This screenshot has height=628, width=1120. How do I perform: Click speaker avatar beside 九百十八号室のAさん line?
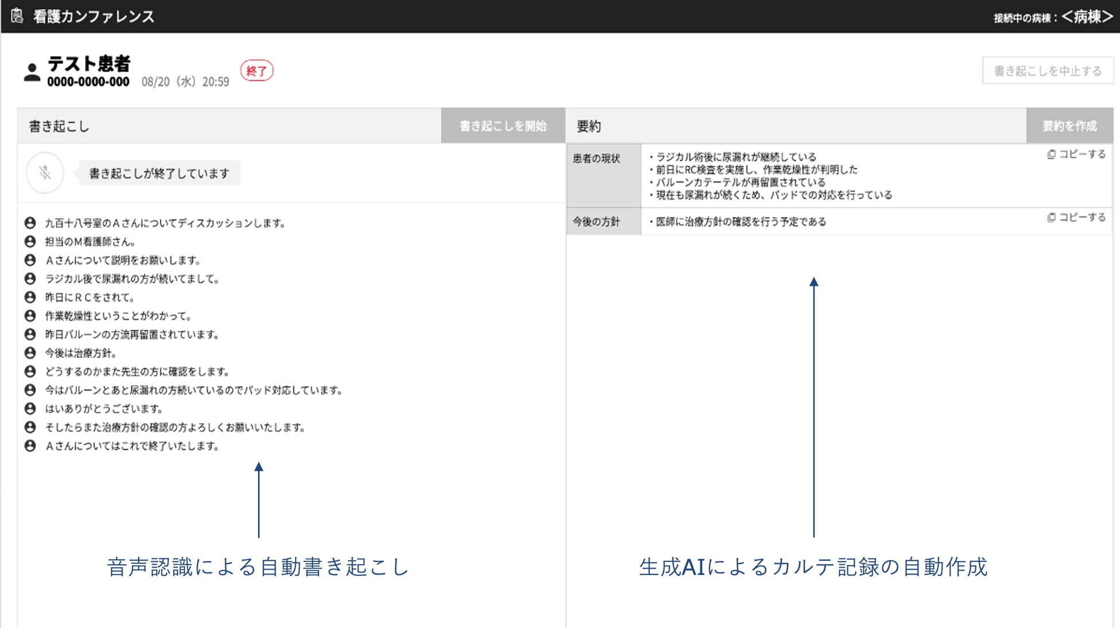click(30, 223)
